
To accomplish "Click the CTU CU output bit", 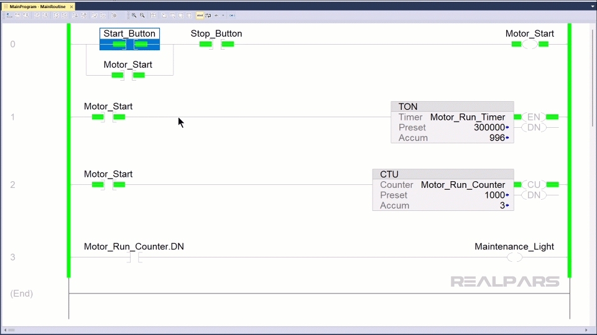I will [534, 185].
